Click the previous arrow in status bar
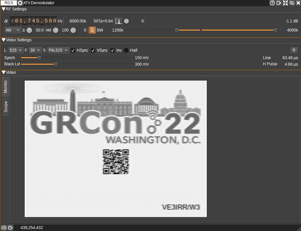This screenshot has width=301, height=231. tap(4, 228)
